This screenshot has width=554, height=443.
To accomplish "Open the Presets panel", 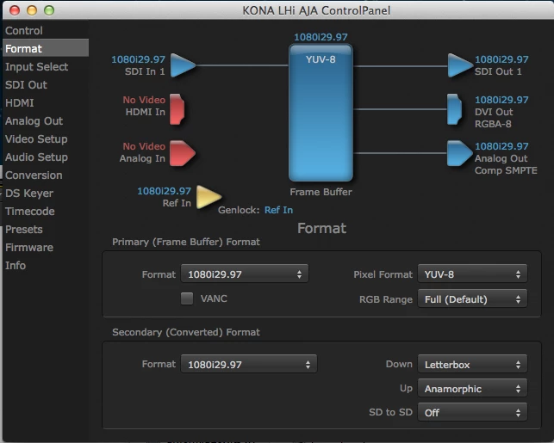I will pyautogui.click(x=46, y=230).
